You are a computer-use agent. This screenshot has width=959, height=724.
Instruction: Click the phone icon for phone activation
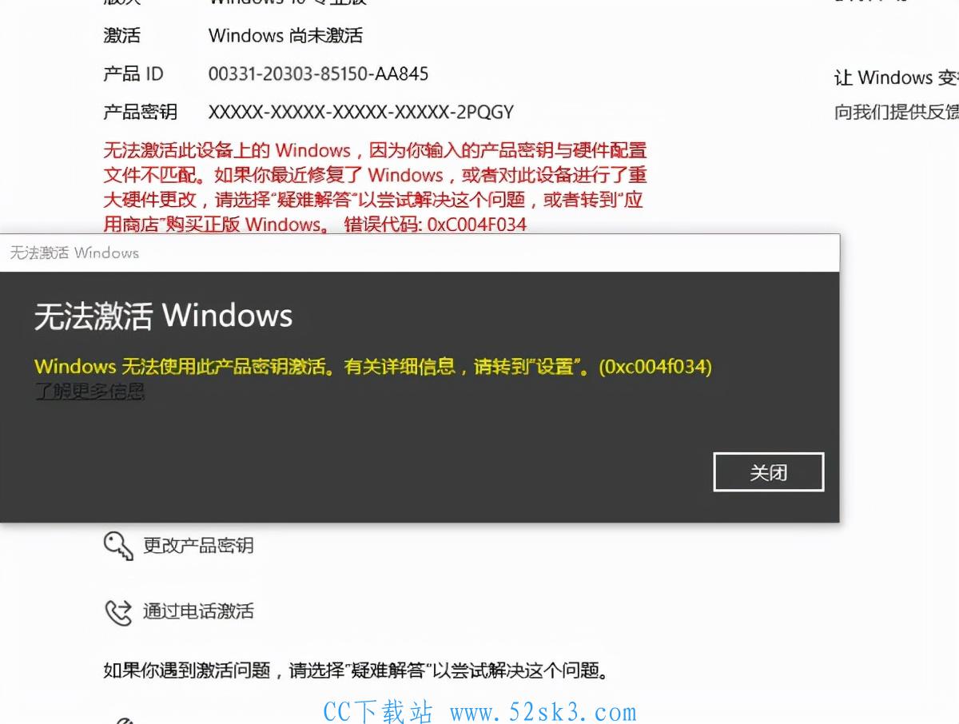pos(118,612)
